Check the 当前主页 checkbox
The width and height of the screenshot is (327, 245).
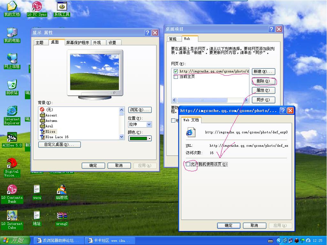[176, 77]
